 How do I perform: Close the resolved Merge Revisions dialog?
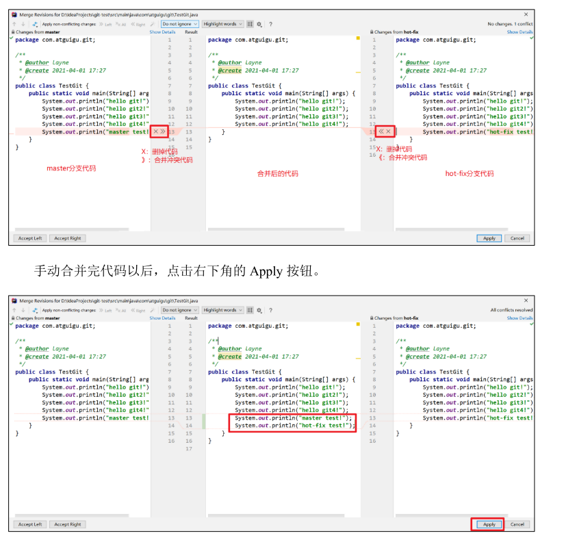click(526, 300)
